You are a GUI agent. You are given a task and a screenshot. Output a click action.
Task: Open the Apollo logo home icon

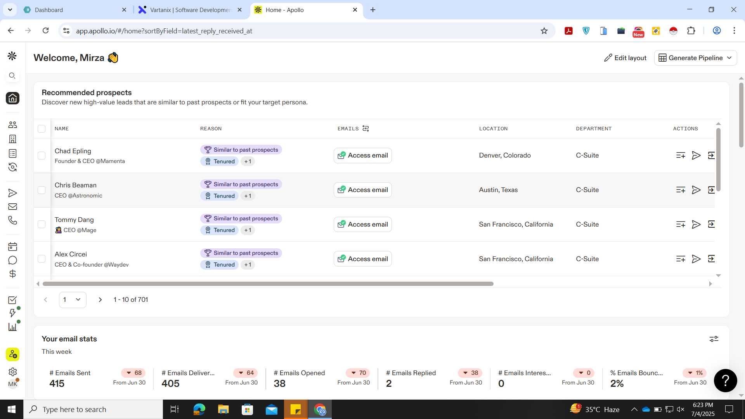pyautogui.click(x=12, y=56)
